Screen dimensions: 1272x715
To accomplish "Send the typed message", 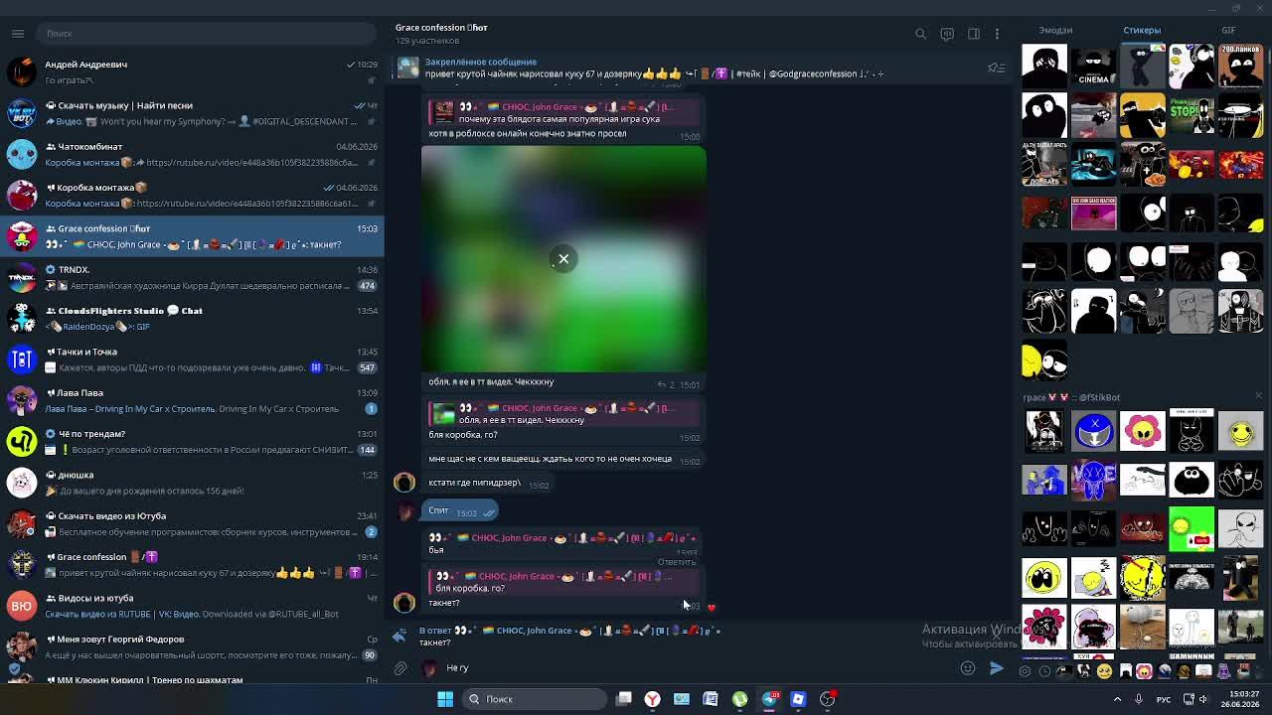I will tap(996, 668).
